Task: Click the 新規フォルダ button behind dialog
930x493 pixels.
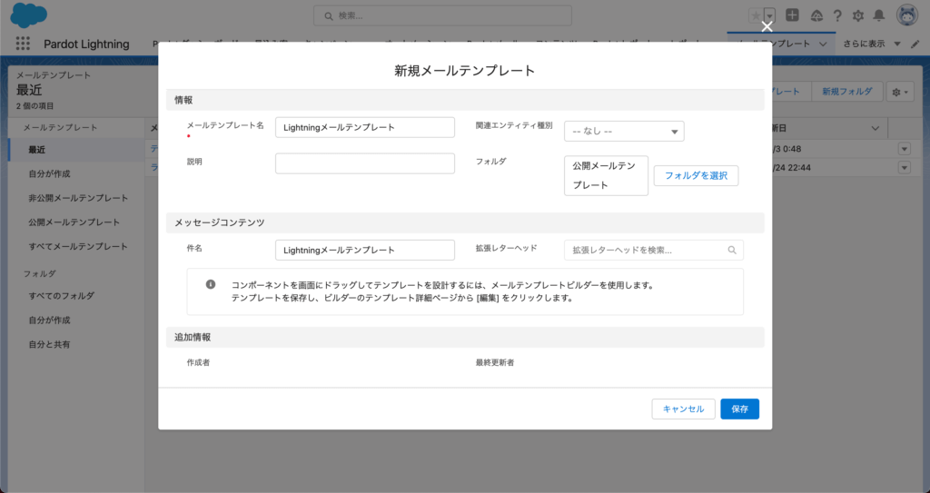Action: [x=847, y=92]
